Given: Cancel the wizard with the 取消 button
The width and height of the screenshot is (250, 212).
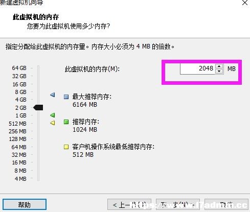Looking at the screenshot, I should (226, 204).
